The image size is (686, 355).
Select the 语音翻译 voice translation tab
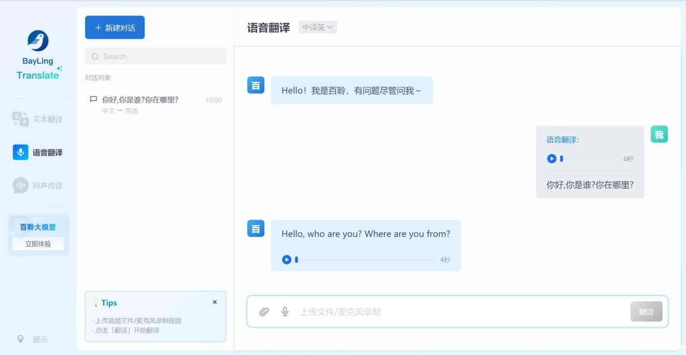coord(38,152)
